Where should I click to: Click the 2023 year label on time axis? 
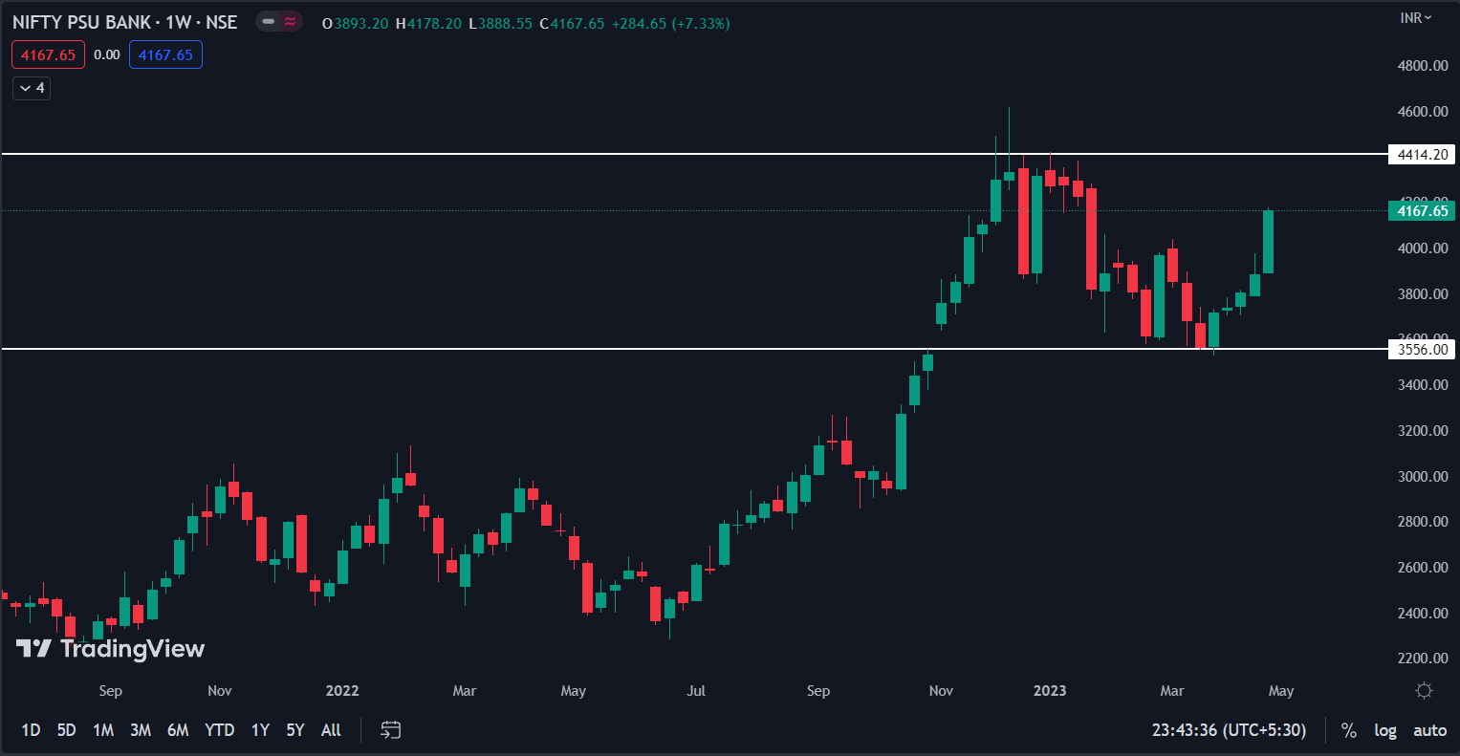(1050, 691)
